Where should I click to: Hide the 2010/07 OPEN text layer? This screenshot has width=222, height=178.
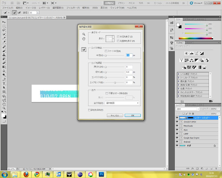(x=177, y=122)
